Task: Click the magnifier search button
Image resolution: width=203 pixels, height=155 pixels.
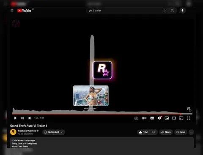Action: tap(172, 11)
